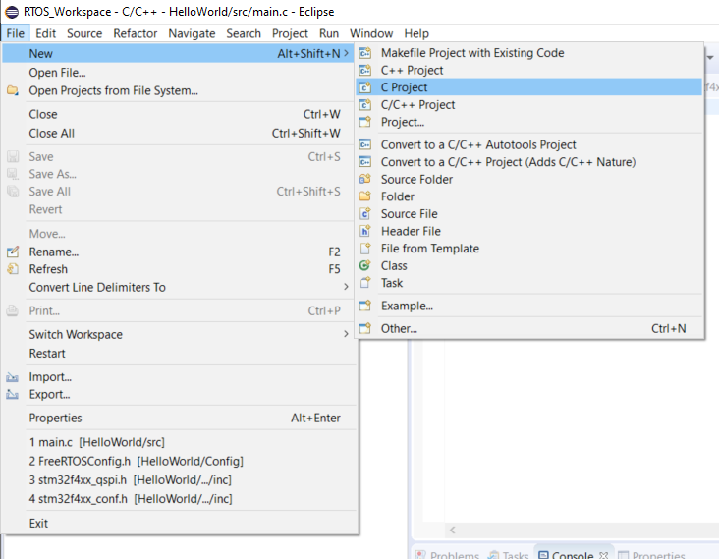Screen dimensions: 719x559
Task: Choose Open File... from File menu
Action: click(x=178, y=73)
